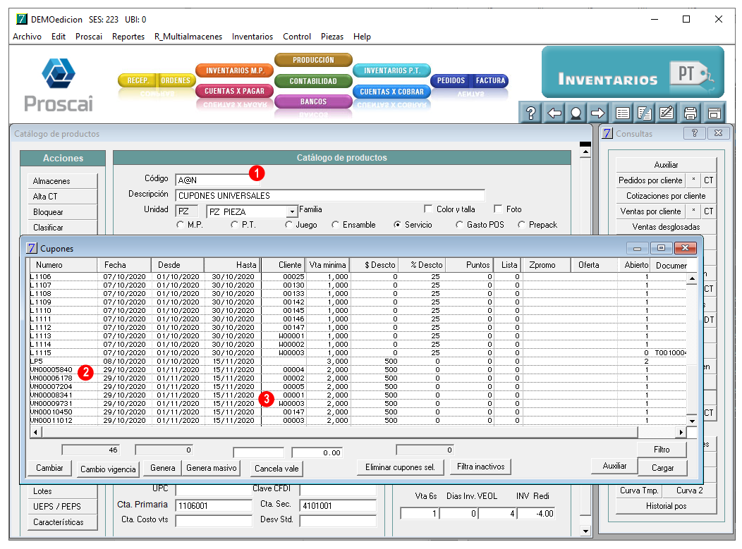Open the ORDENES module pill

[x=176, y=80]
